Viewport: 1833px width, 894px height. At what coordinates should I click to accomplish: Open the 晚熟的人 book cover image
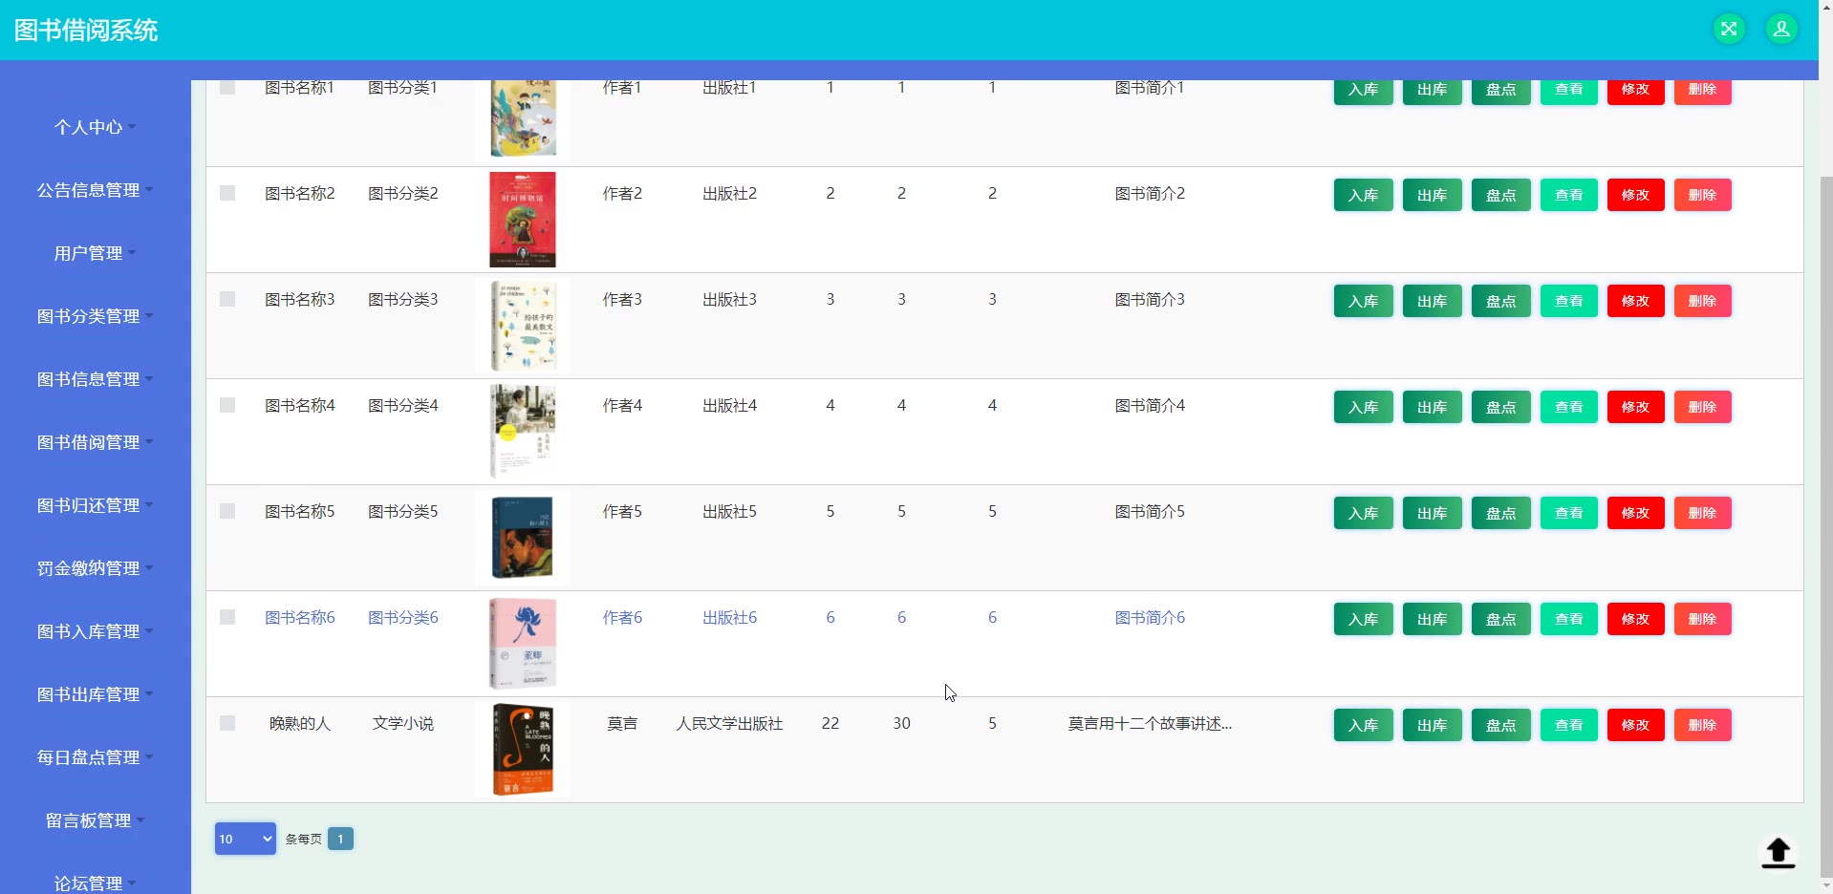click(523, 750)
